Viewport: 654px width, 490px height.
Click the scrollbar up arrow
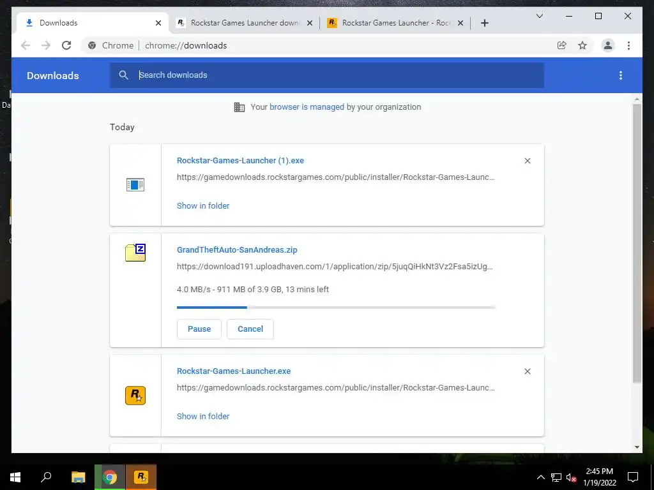637,99
